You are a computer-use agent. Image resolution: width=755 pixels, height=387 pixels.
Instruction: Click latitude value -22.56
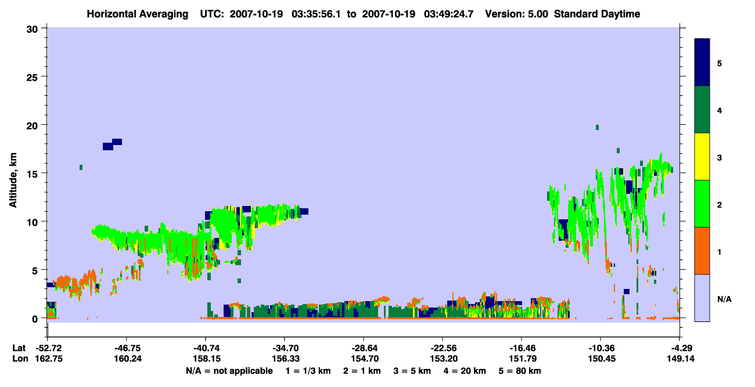pos(443,348)
